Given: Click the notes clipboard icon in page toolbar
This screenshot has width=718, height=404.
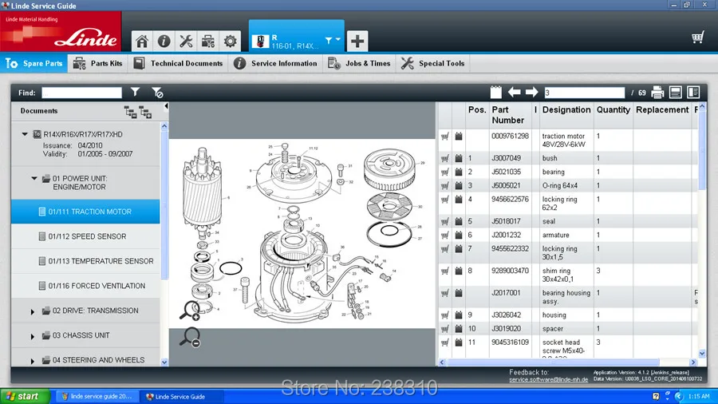Looking at the screenshot, I should pos(496,92).
